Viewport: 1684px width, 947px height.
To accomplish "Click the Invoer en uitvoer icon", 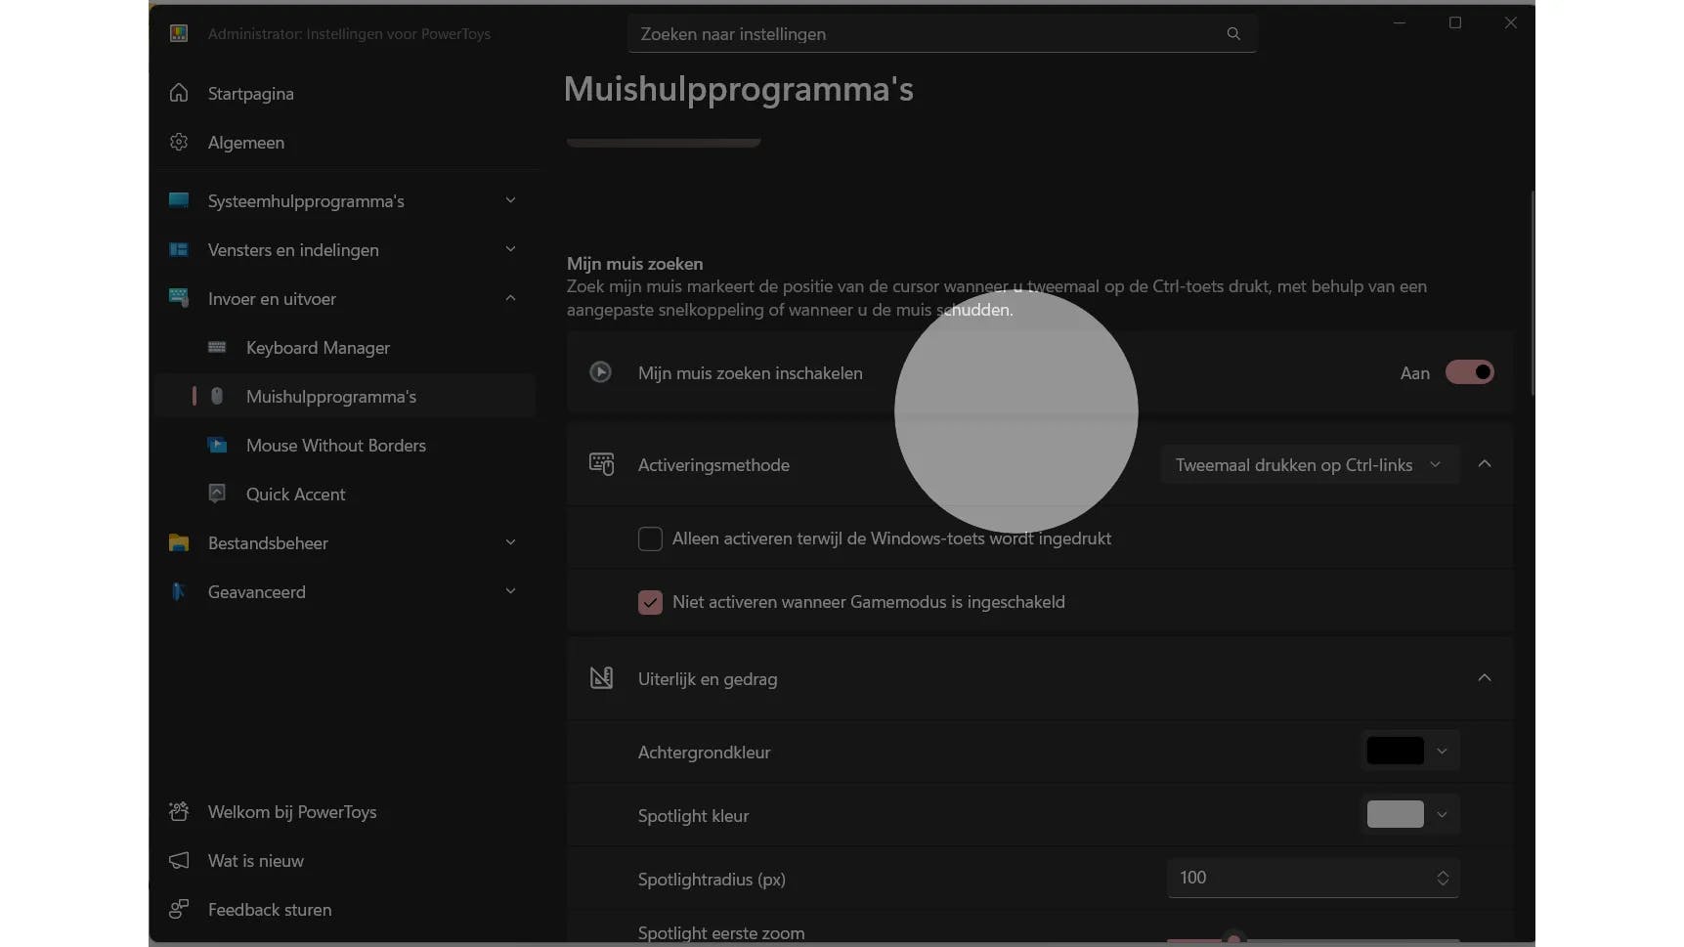I will pyautogui.click(x=179, y=298).
